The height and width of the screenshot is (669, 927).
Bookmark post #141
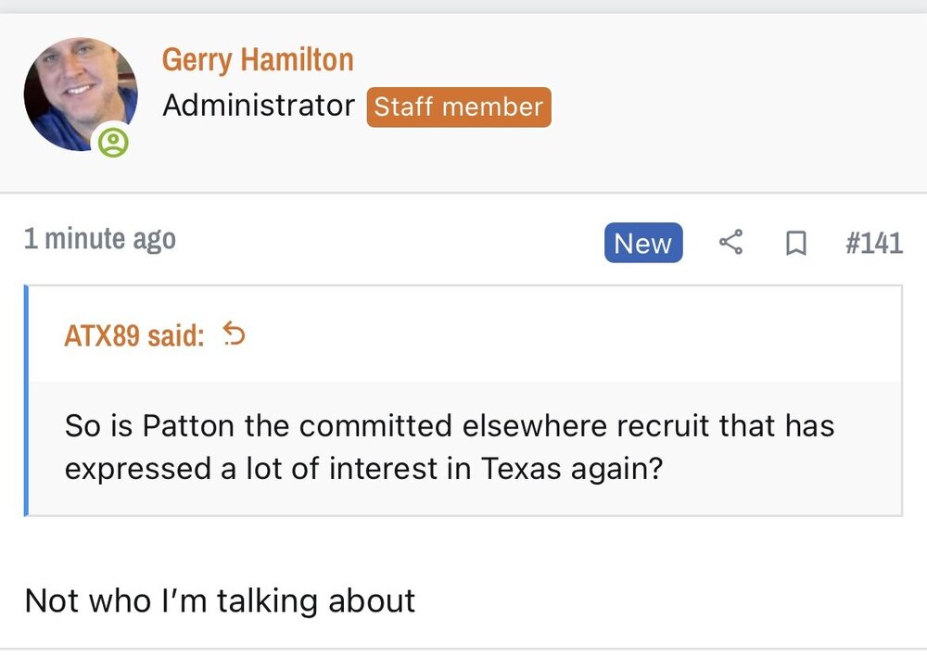[794, 244]
